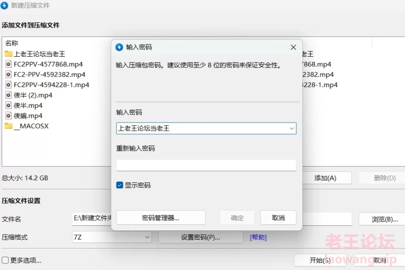Viewport: 405px width, 270px height.
Task: Click the app icon in password dialog title
Action: click(119, 47)
